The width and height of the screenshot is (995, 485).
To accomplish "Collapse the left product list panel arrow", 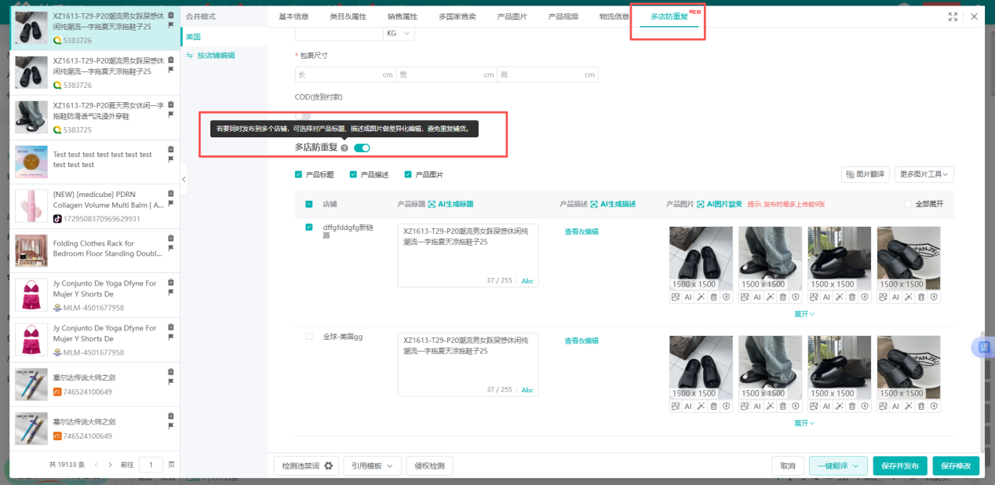I will click(x=184, y=180).
